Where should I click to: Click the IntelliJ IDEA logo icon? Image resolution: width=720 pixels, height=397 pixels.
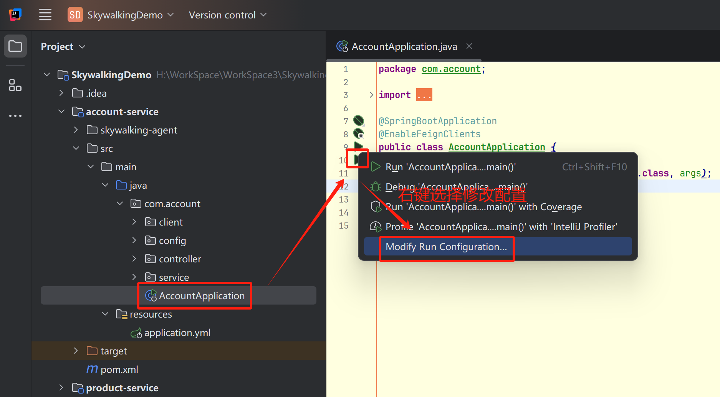15,15
